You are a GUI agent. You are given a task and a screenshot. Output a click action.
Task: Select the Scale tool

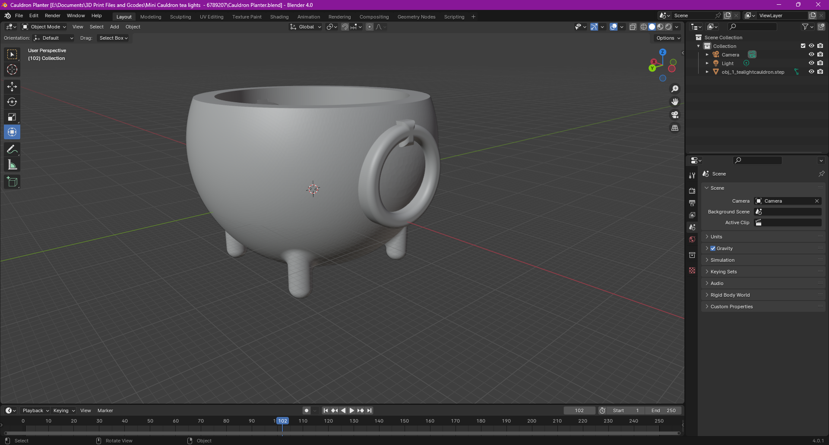coord(12,117)
